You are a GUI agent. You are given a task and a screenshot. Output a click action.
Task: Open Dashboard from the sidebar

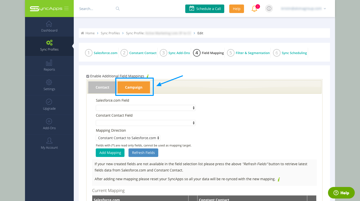pyautogui.click(x=49, y=27)
